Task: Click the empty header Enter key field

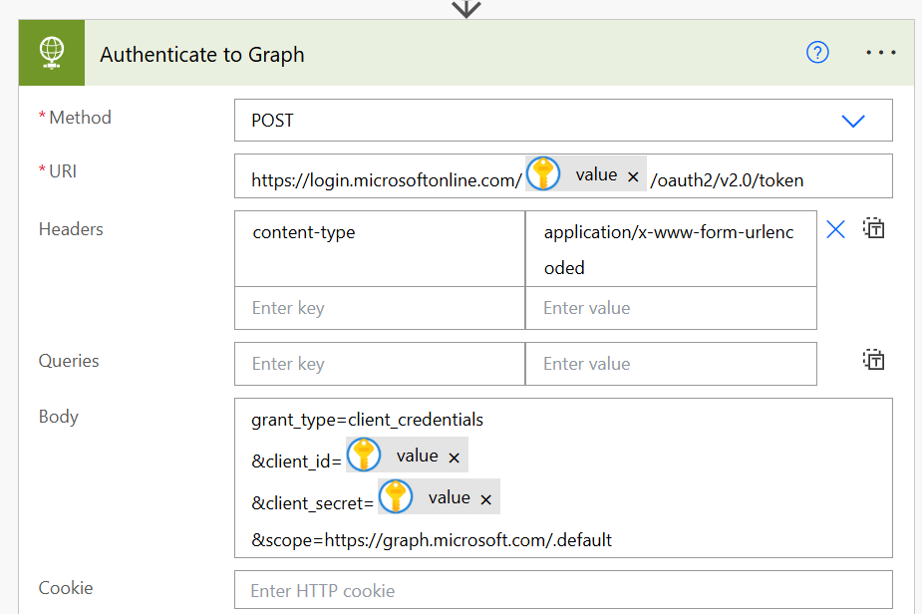Action: click(x=380, y=308)
